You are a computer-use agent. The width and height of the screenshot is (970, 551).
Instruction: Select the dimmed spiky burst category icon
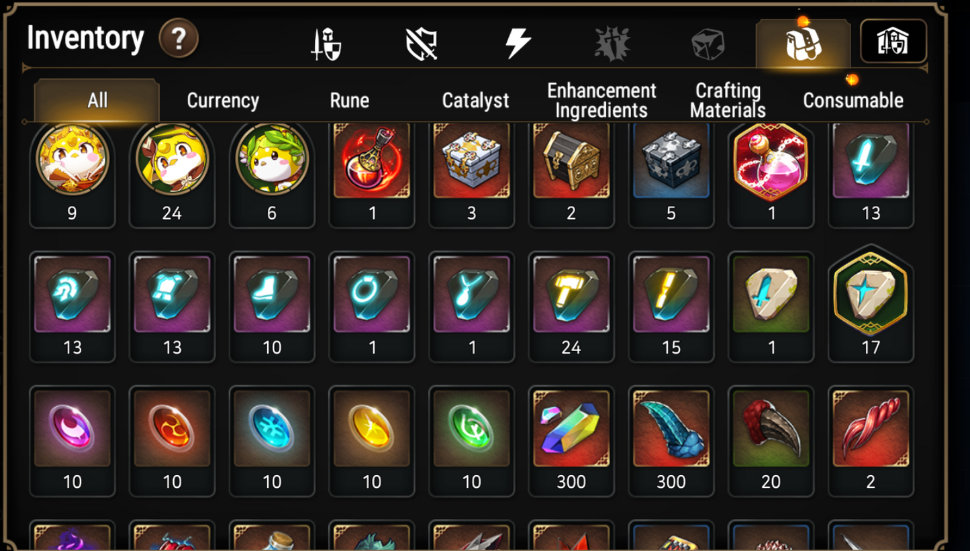(612, 44)
